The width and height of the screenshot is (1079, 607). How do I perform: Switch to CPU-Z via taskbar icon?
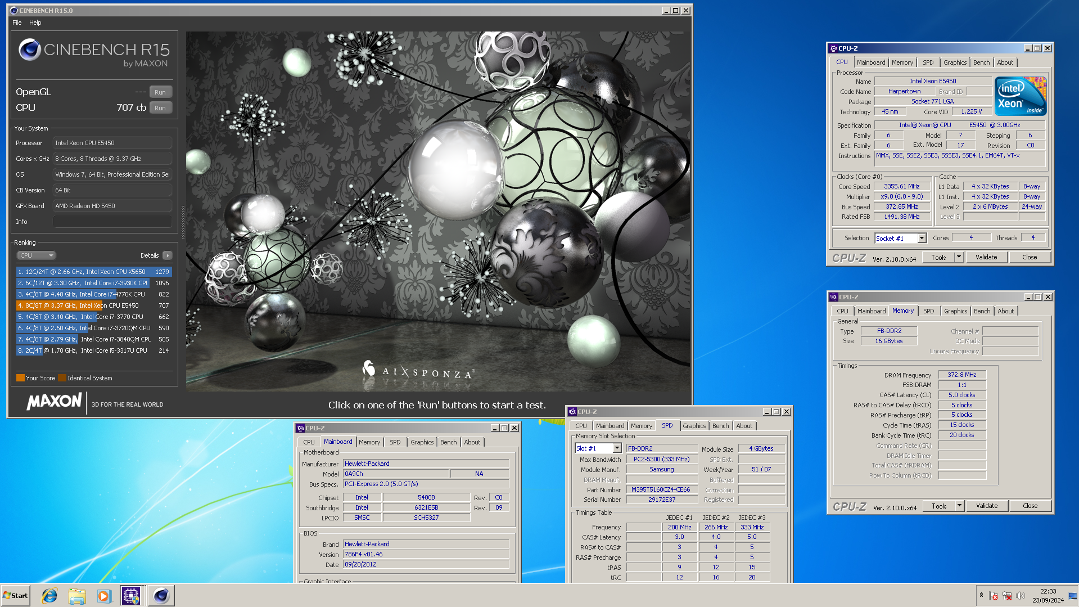132,596
